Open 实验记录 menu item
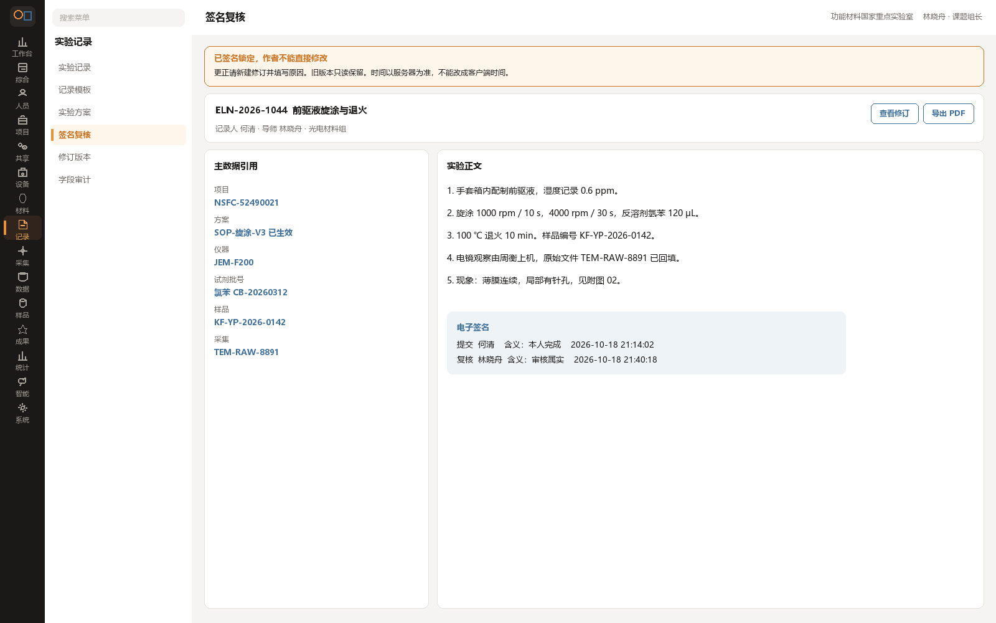The image size is (996, 623). tap(118, 67)
